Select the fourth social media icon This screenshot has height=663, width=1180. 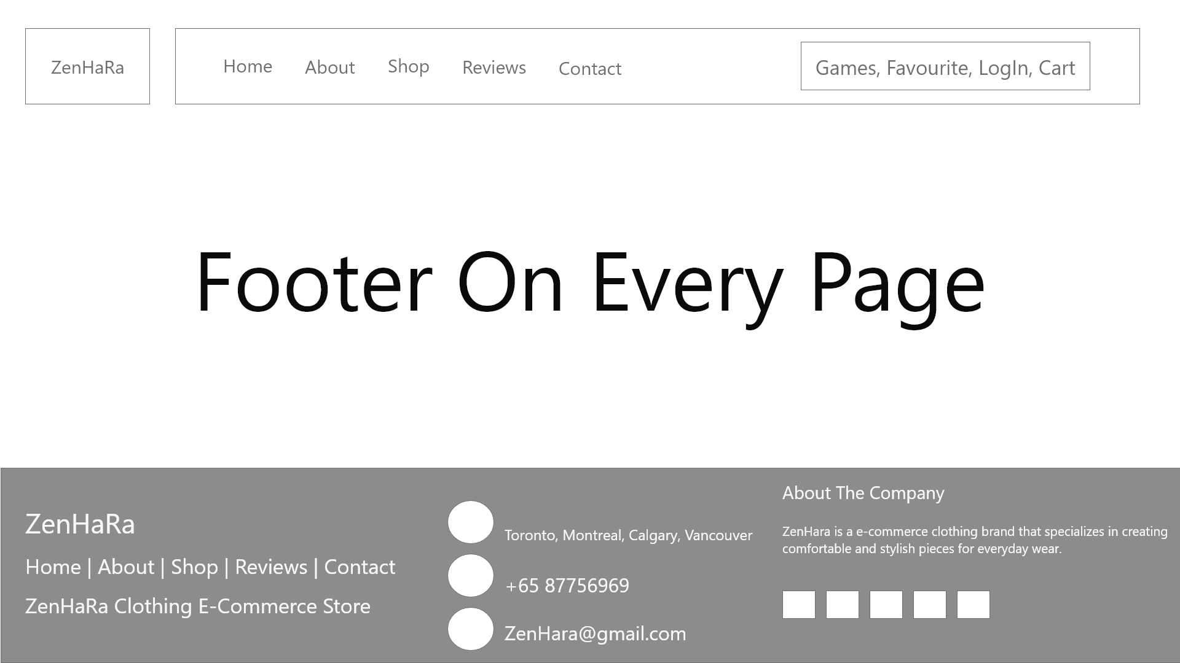coord(929,605)
